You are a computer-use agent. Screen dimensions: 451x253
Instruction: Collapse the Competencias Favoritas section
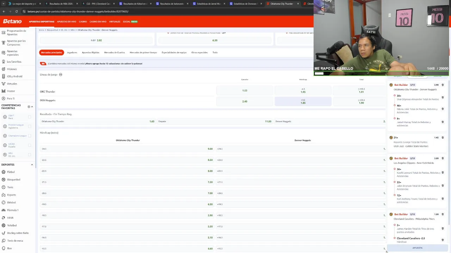click(x=32, y=107)
